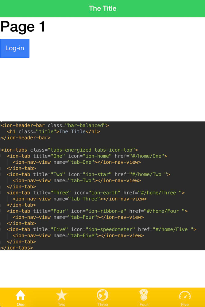The height and width of the screenshot is (307, 205).
Task: Tap the ribbon medal icon
Action: point(144,295)
